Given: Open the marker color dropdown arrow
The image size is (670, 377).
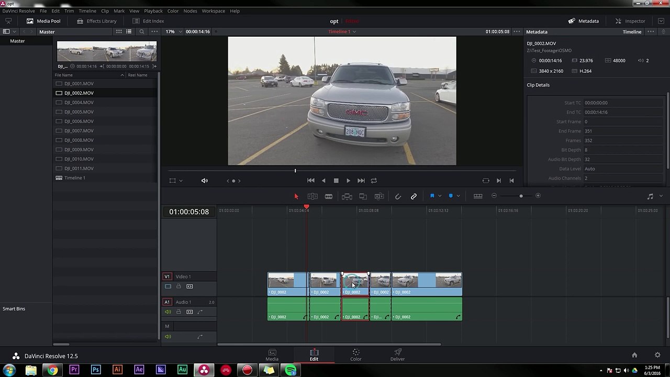Looking at the screenshot, I should pos(458,196).
